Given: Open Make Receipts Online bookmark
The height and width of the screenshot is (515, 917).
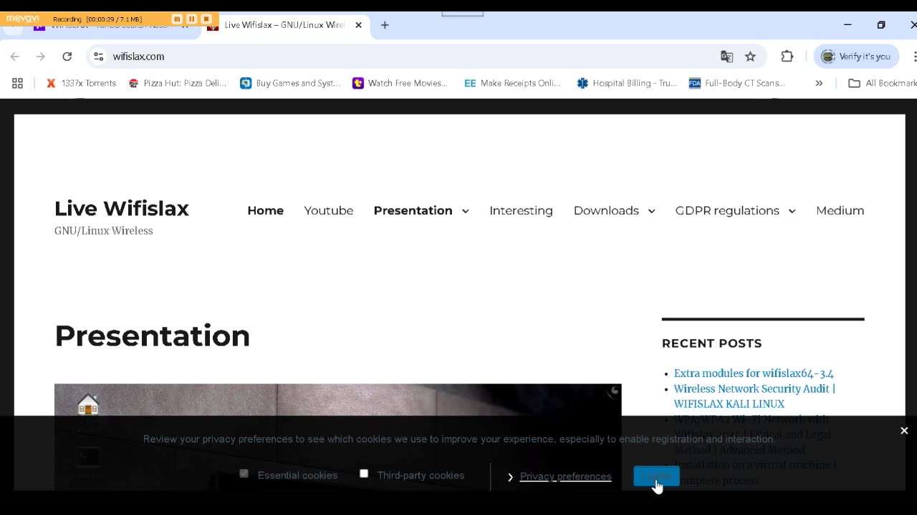Looking at the screenshot, I should pyautogui.click(x=512, y=83).
